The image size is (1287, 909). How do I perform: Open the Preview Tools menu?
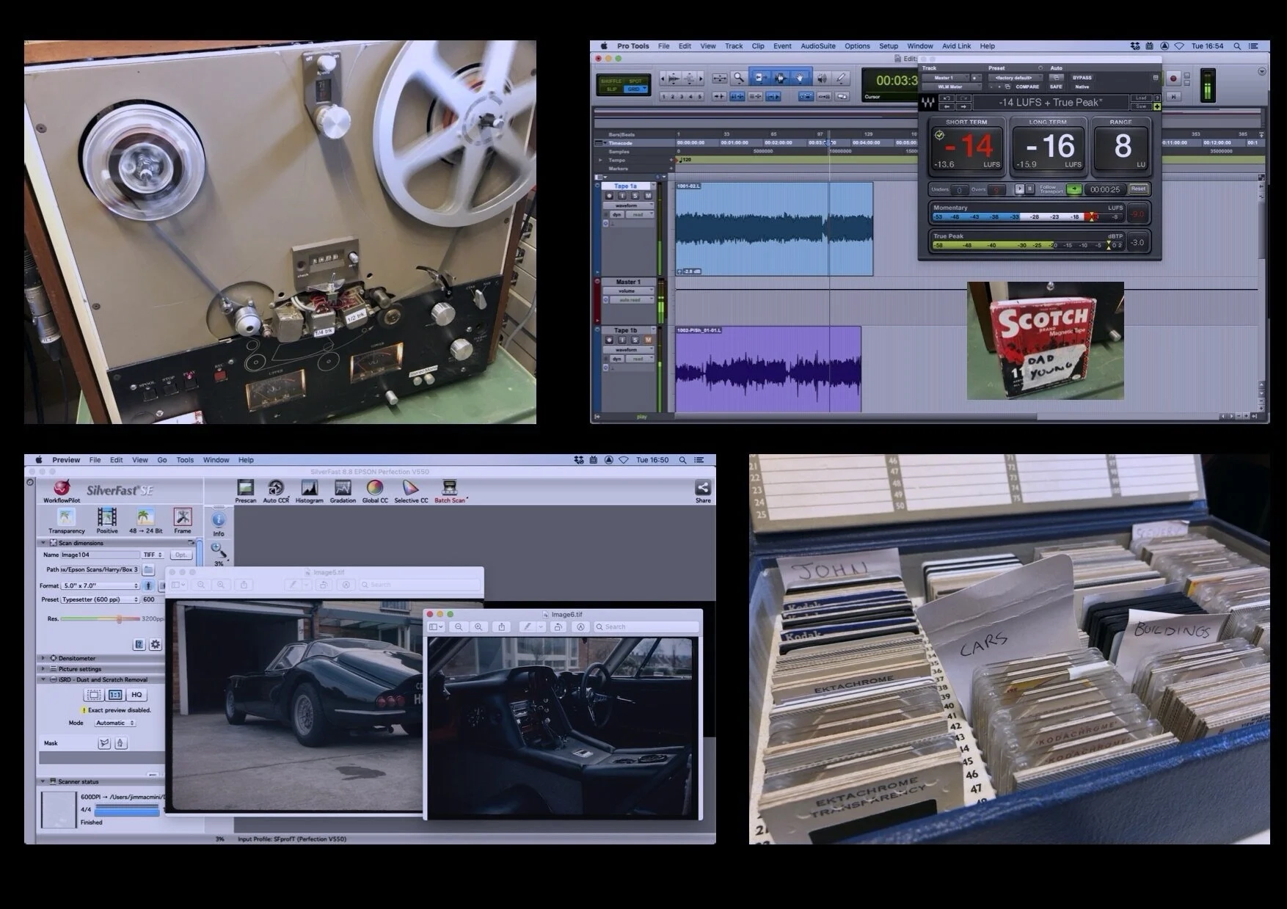(185, 460)
